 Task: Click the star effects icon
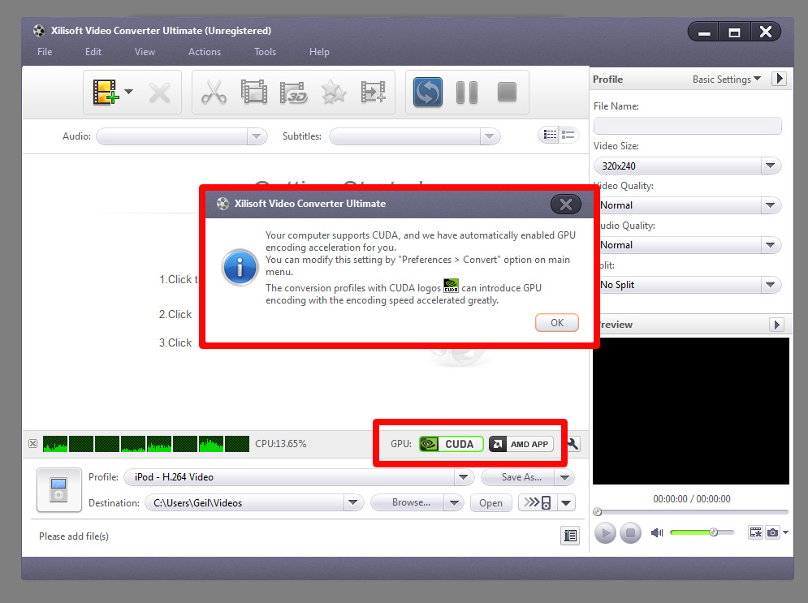pos(334,93)
